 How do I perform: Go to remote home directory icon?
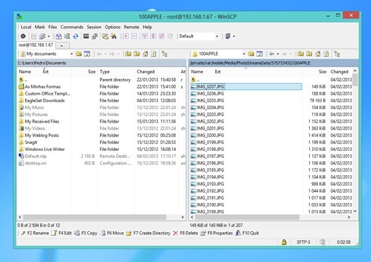click(x=318, y=54)
